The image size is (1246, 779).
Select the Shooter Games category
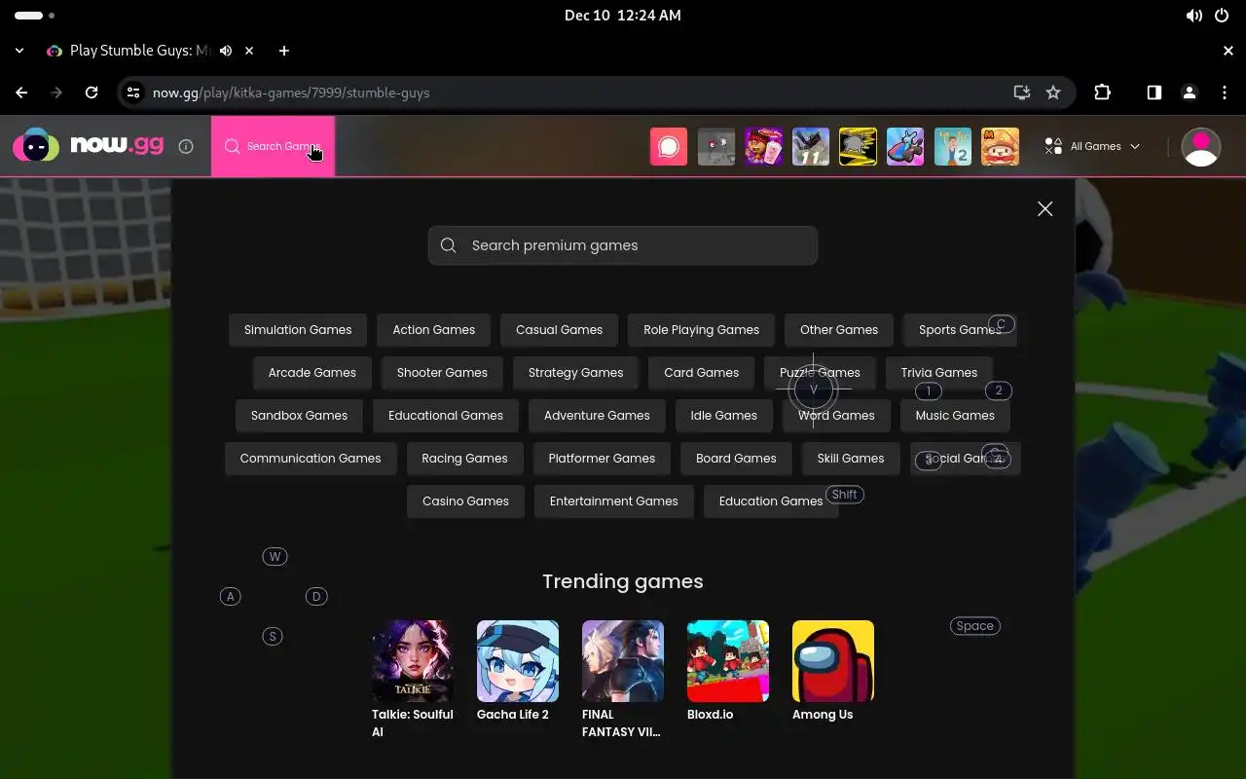(x=442, y=372)
